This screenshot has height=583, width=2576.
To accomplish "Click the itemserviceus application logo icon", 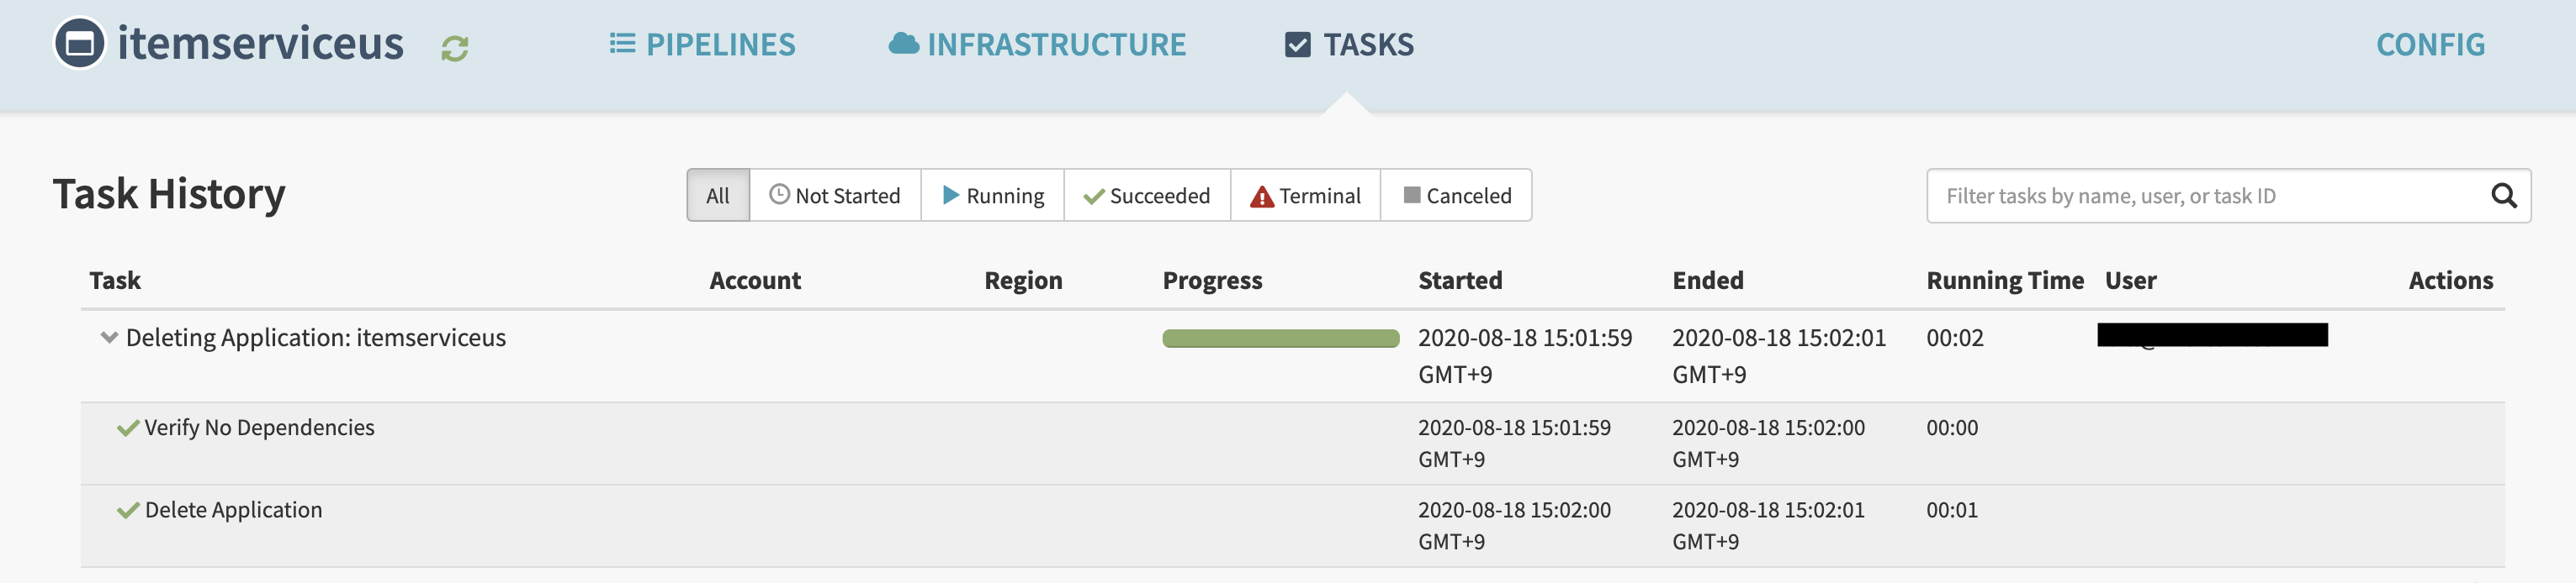I will coord(79,44).
